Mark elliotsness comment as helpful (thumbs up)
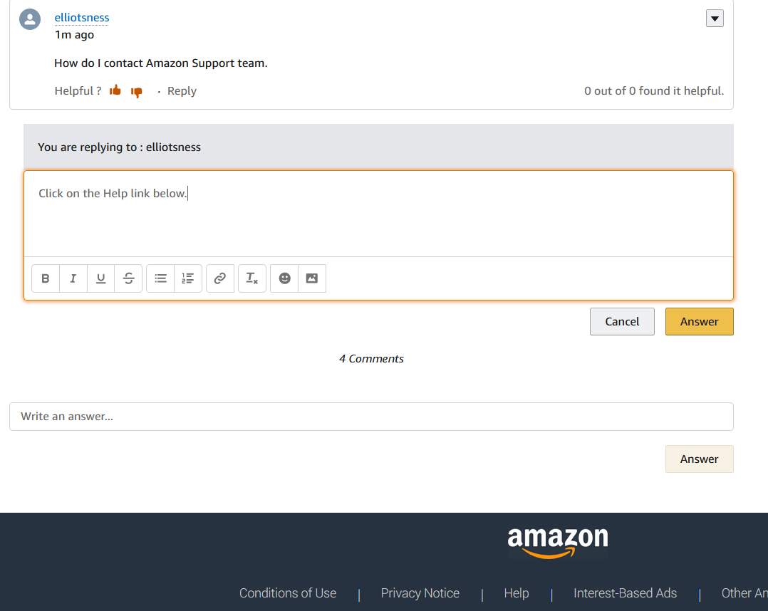The image size is (768, 611). 115,90
